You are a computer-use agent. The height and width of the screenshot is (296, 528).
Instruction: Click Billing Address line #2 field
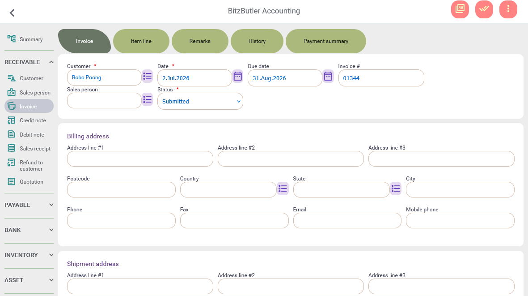tap(291, 159)
